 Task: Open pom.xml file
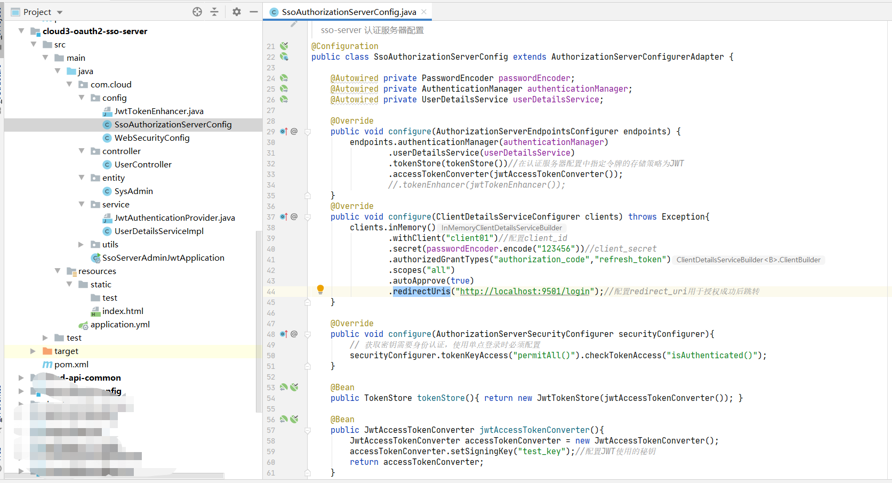tap(71, 364)
